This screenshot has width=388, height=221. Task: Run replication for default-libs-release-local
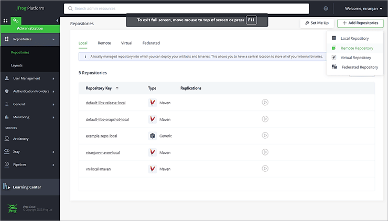(x=265, y=103)
